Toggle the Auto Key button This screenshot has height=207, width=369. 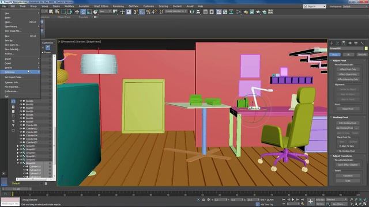point(320,200)
